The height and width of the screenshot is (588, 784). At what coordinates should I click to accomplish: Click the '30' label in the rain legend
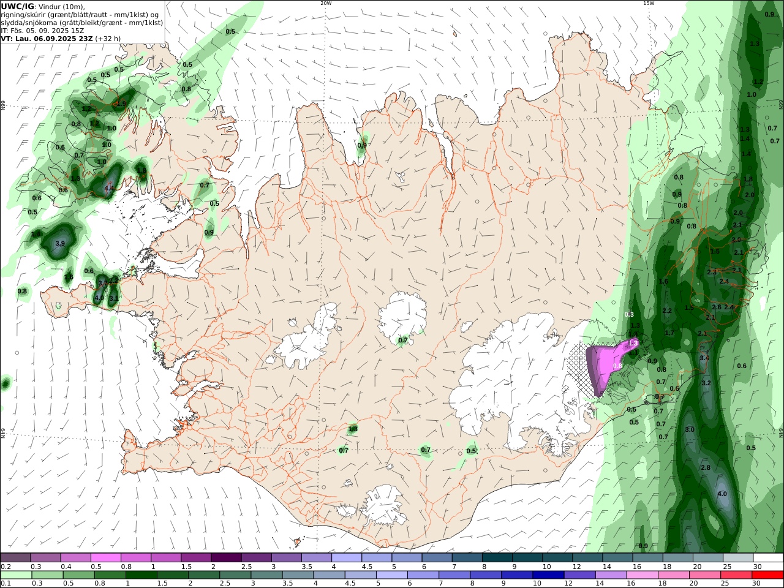click(x=757, y=584)
